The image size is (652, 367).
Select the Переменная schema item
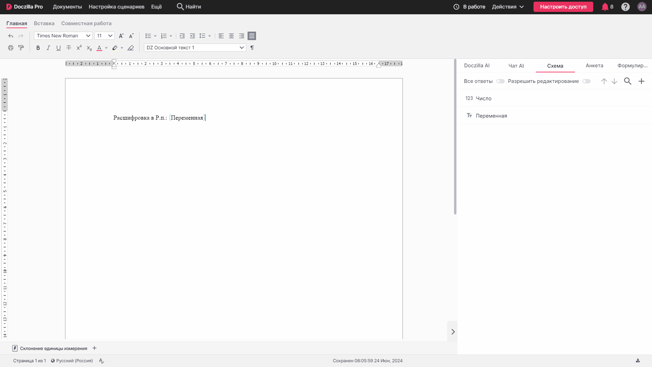pyautogui.click(x=554, y=116)
